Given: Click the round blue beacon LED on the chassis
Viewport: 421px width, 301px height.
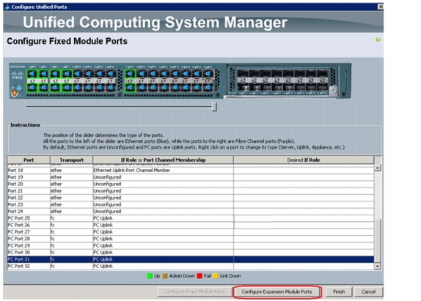Looking at the screenshot, I should coord(18,87).
